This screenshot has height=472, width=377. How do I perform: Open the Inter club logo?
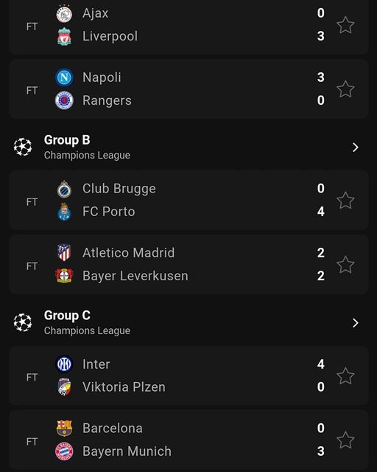pyautogui.click(x=64, y=364)
